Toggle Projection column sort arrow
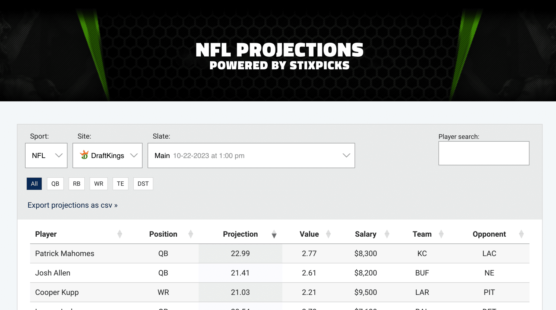This screenshot has width=556, height=310. click(274, 234)
